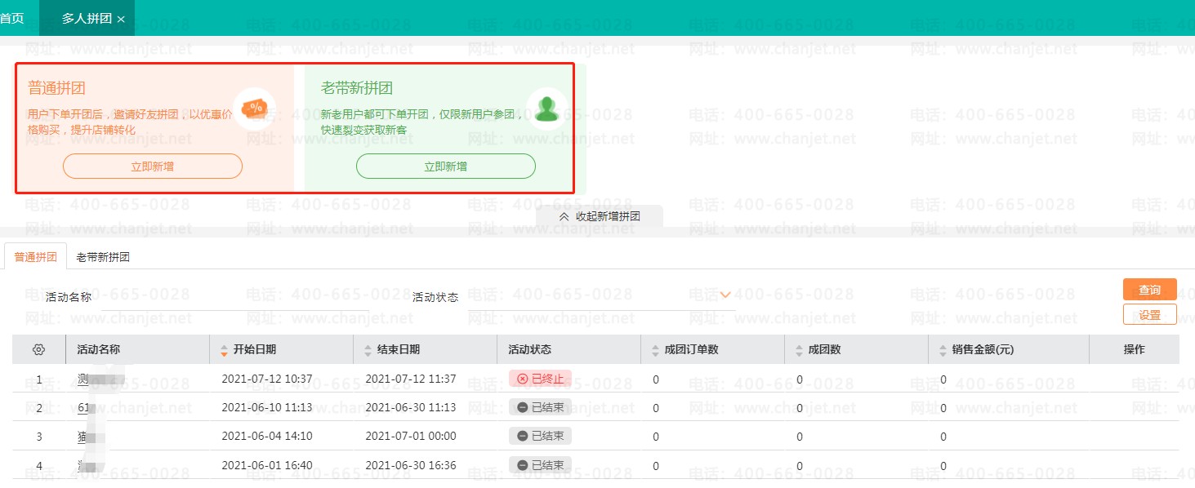
Task: Click the 操作 column header
Action: click(x=1135, y=349)
